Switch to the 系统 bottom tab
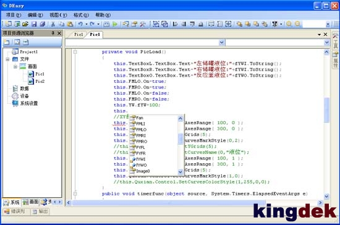Screen dimensions: 340x225 [x=12, y=203]
